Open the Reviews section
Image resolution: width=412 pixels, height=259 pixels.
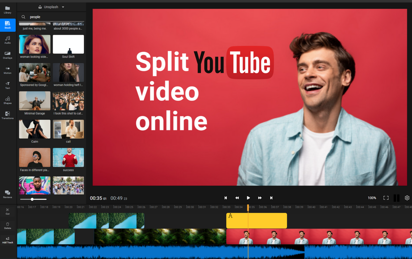(7, 195)
